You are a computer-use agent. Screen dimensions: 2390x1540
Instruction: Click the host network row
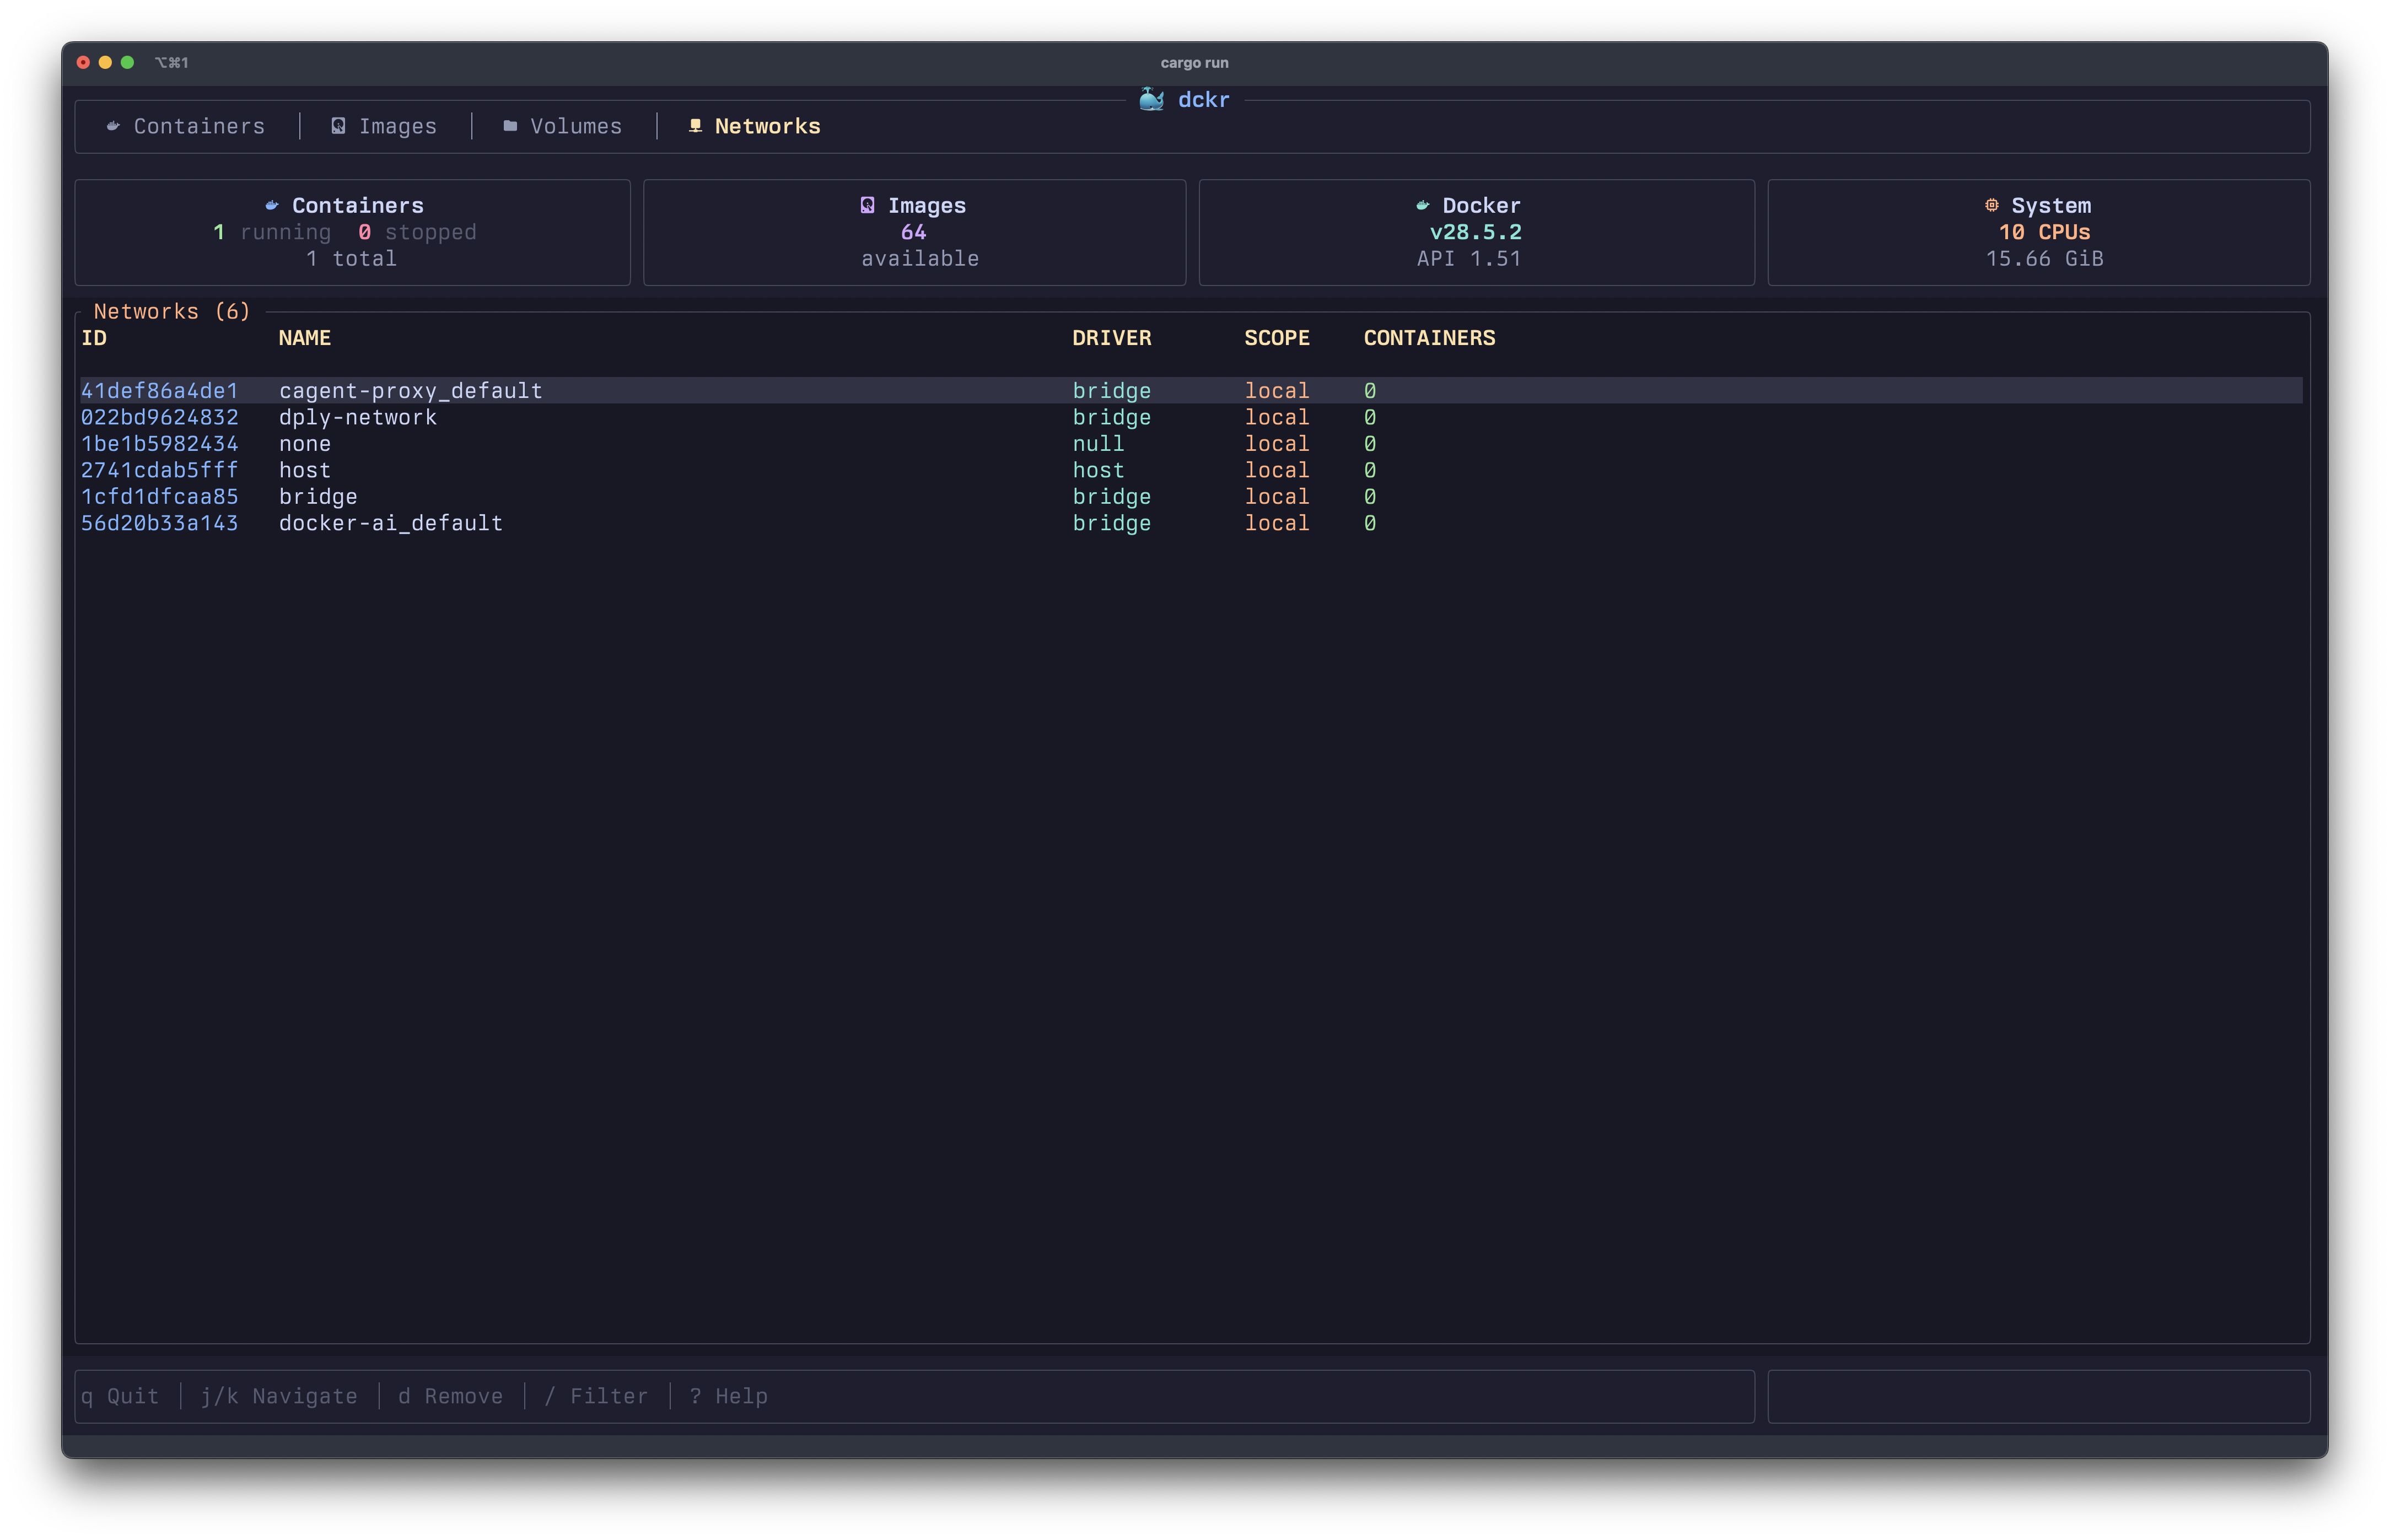click(304, 470)
